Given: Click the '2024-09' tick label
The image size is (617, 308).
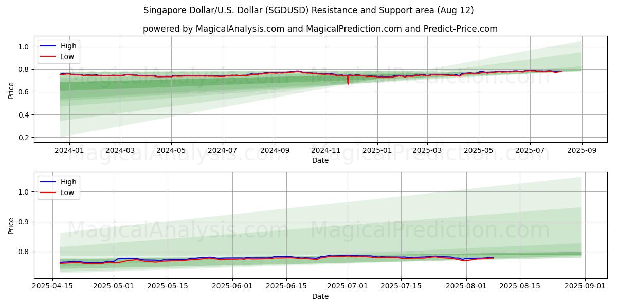Looking at the screenshot, I should click(x=275, y=151).
